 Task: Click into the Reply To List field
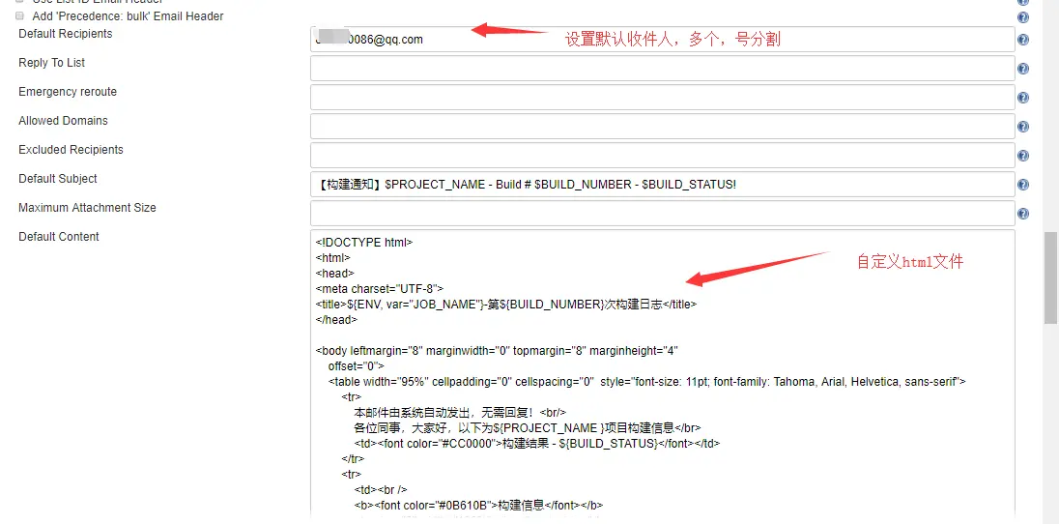[663, 69]
